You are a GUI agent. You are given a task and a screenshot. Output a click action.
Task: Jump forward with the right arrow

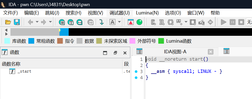(44, 22)
